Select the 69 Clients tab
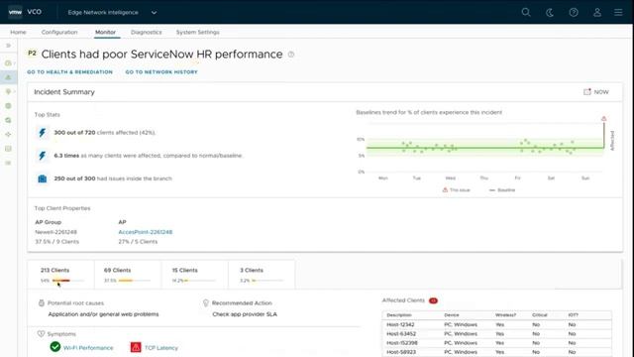Screen dimensions: 634x357 click(128, 275)
